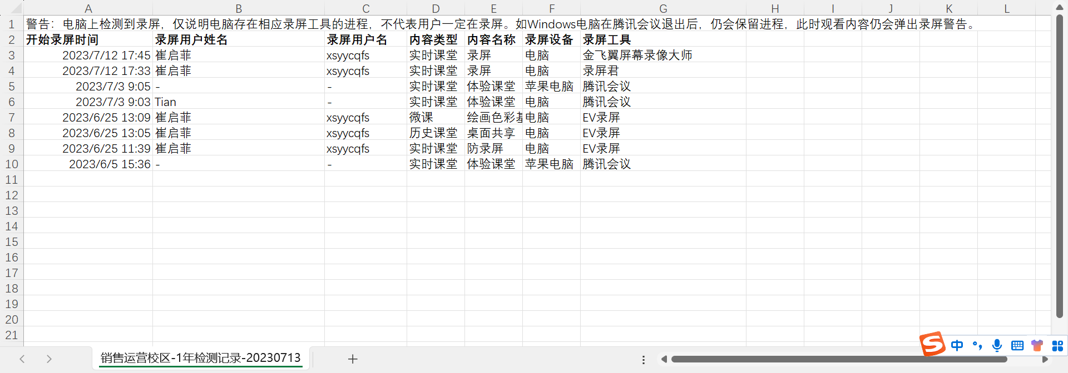Screen dimensions: 1068x373
Task: Open the three-dot sheet options menu
Action: click(x=644, y=360)
